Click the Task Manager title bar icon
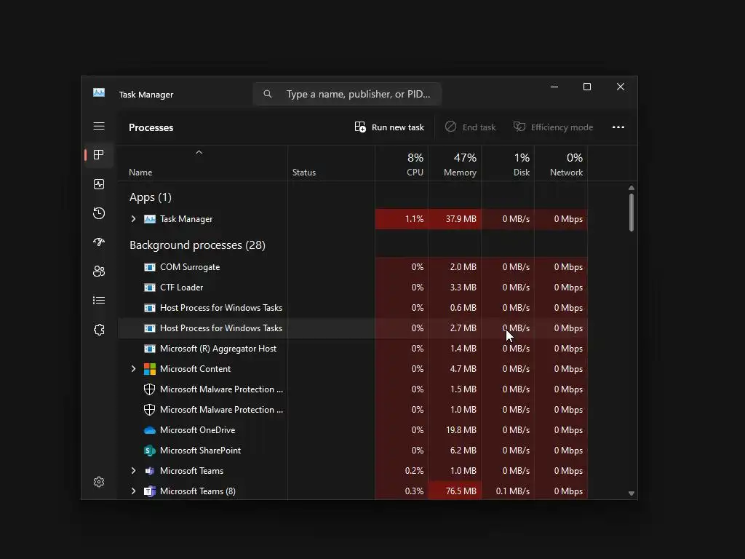 coord(99,92)
